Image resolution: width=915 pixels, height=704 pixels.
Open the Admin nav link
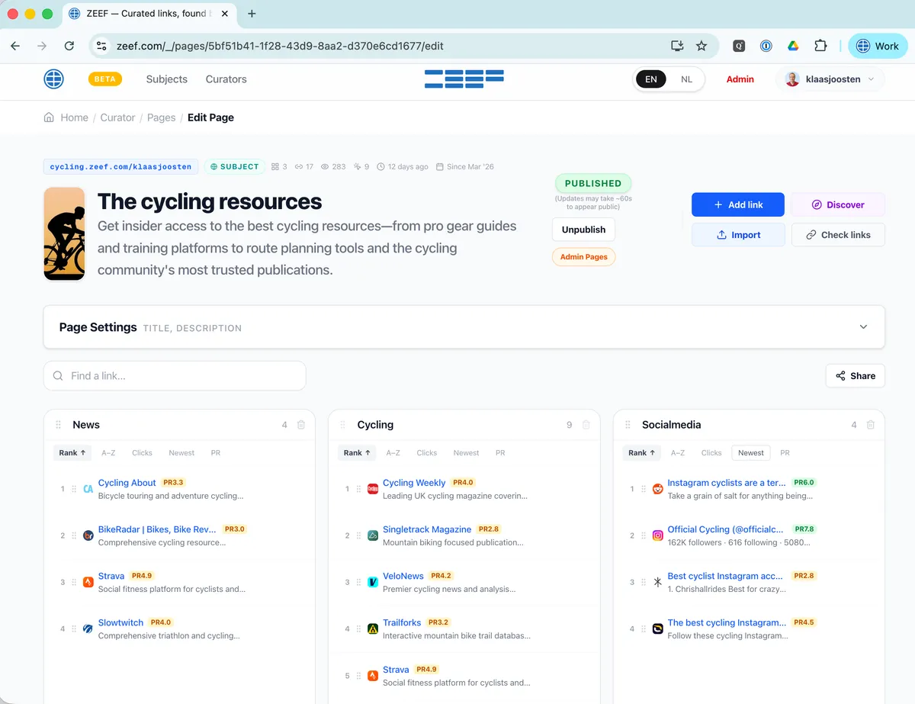point(740,79)
